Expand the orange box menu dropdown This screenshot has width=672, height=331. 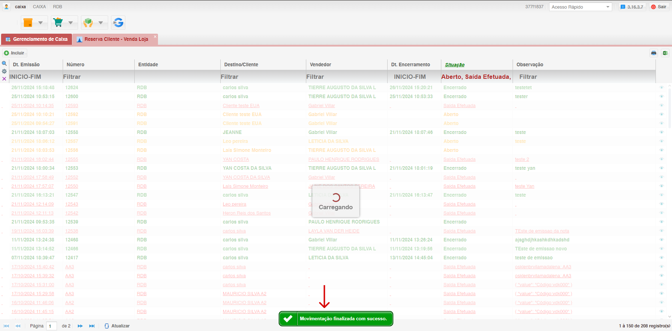(40, 23)
